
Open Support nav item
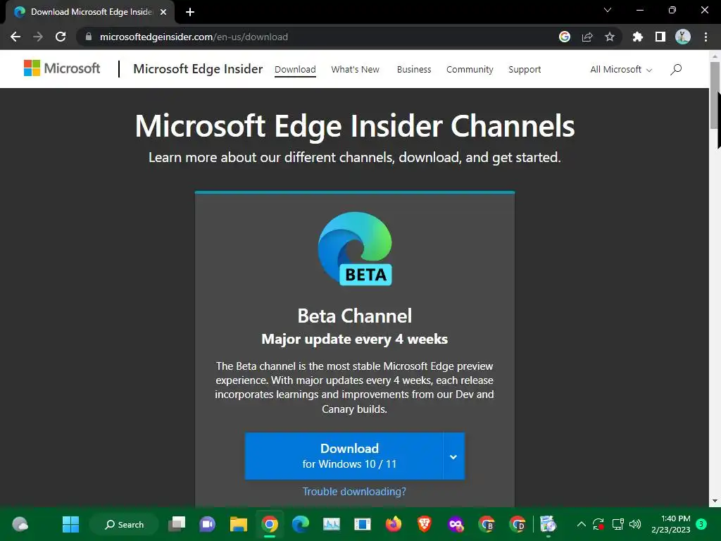coord(525,70)
